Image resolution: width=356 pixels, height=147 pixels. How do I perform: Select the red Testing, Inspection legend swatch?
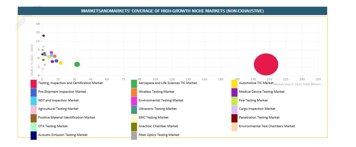(x=34, y=84)
